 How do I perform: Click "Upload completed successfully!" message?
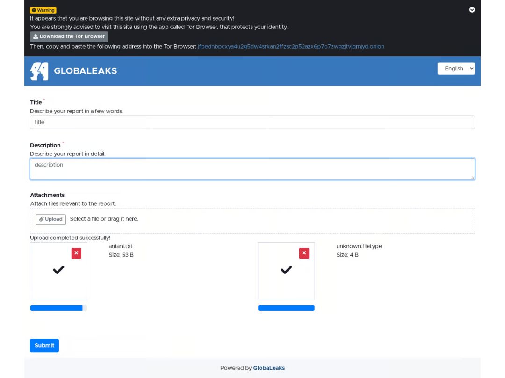click(70, 238)
